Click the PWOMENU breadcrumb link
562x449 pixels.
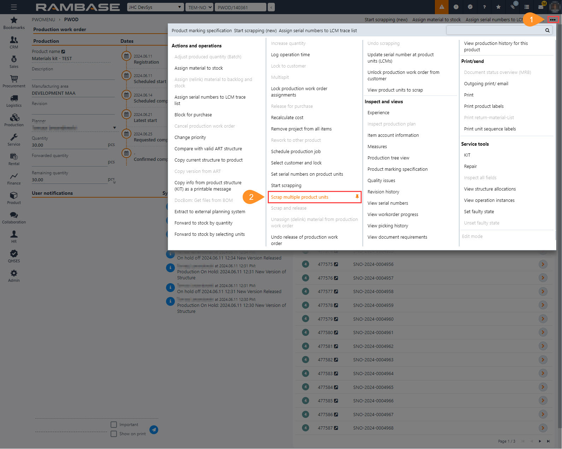(x=43, y=19)
